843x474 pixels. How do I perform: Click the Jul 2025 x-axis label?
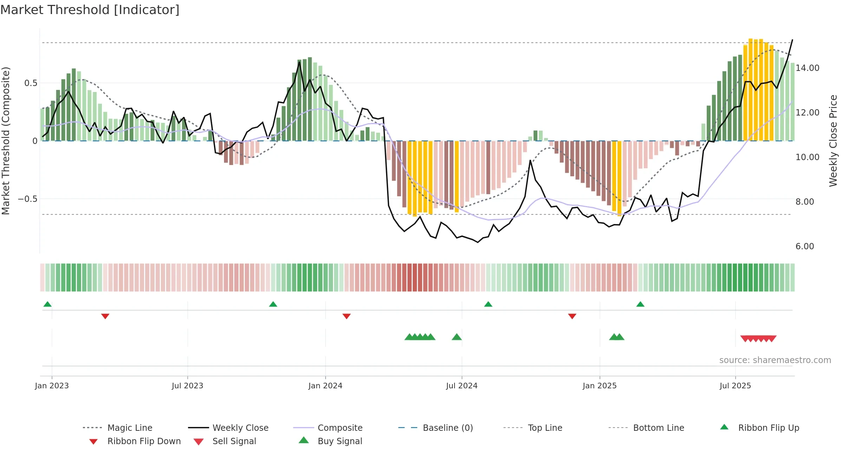pos(736,386)
